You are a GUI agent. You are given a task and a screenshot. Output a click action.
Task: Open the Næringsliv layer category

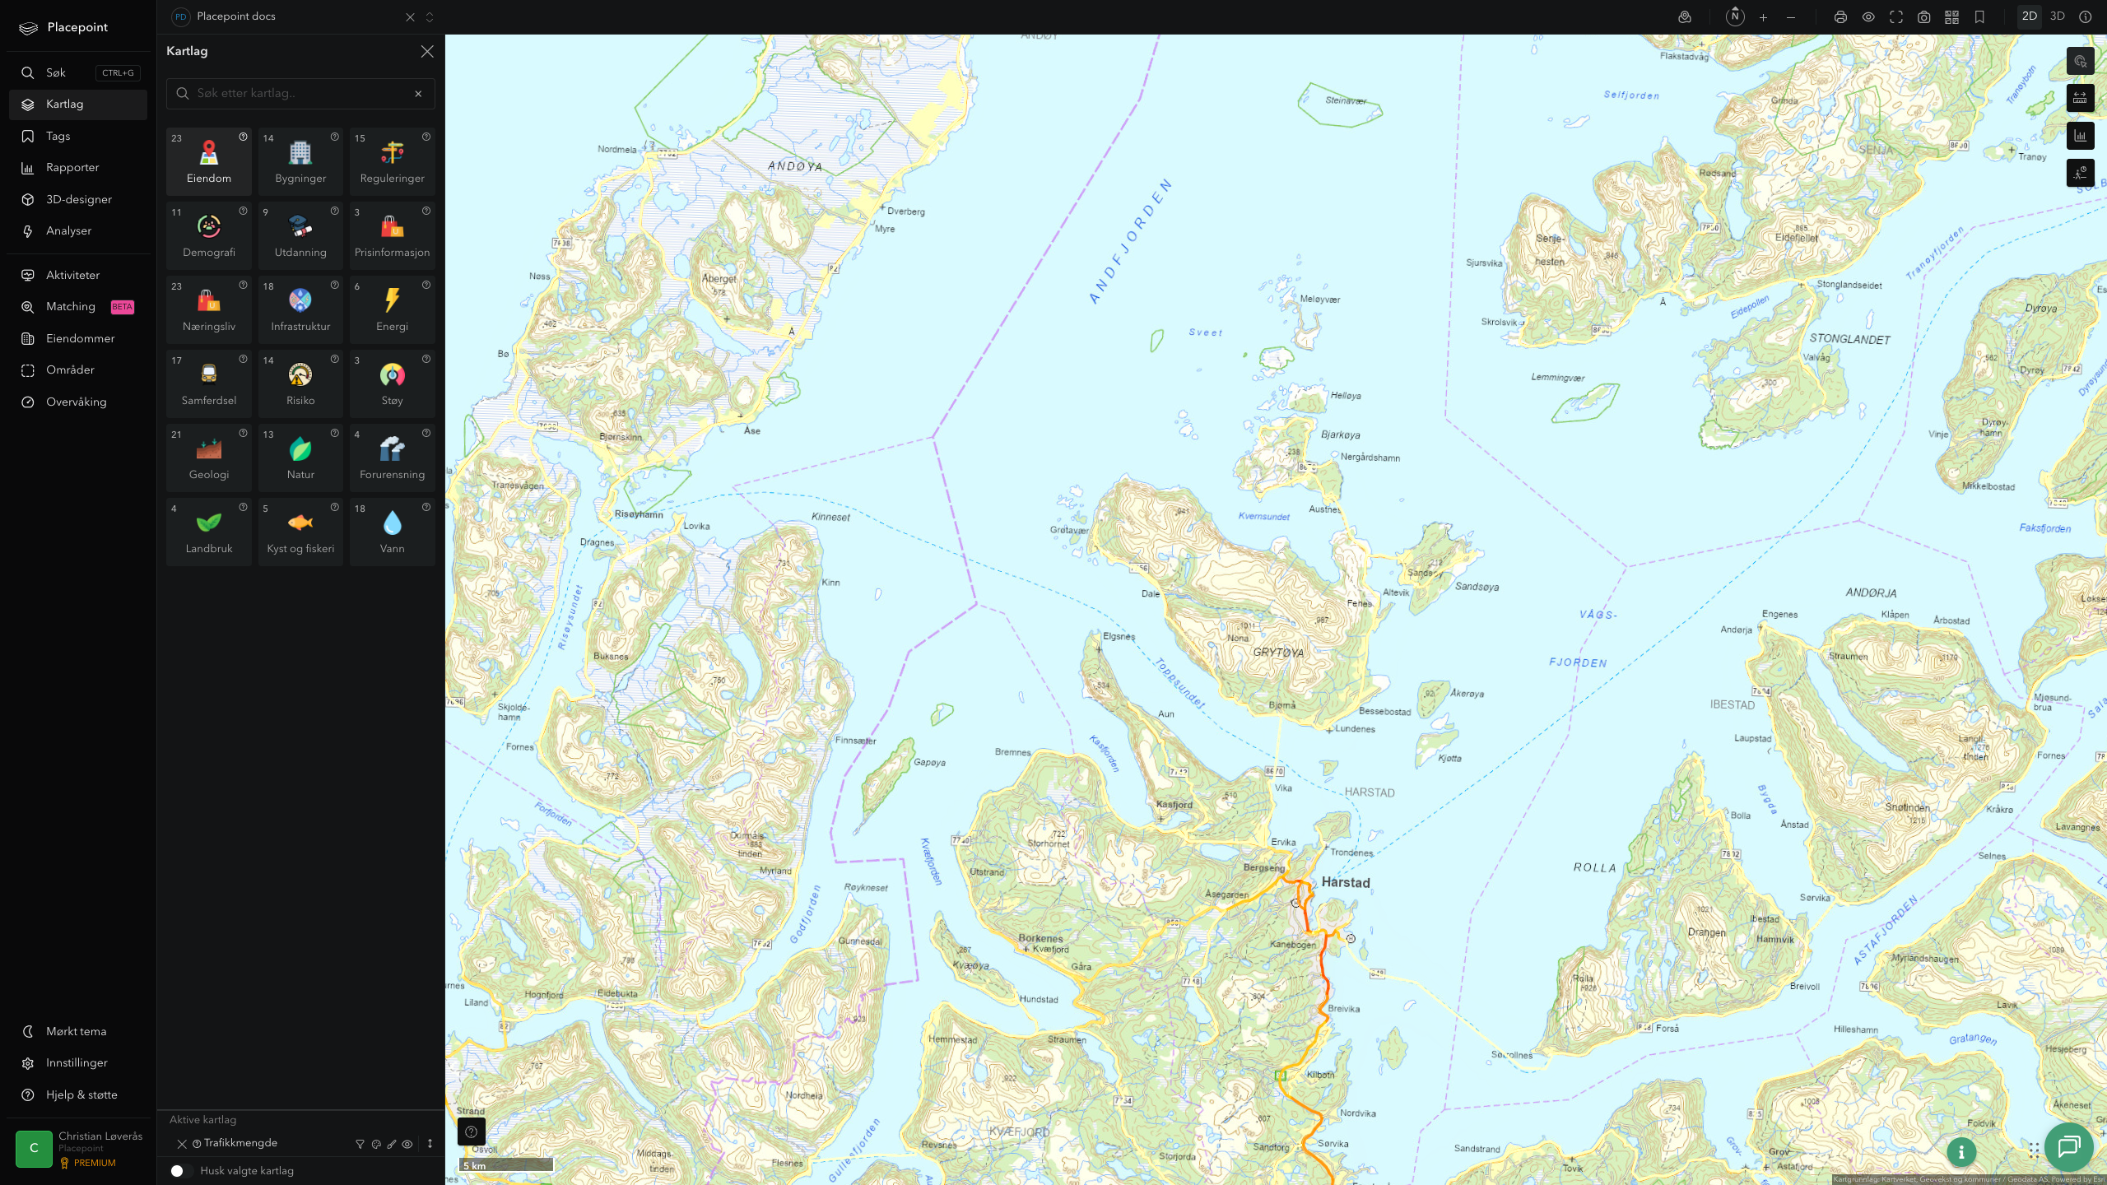click(x=209, y=309)
